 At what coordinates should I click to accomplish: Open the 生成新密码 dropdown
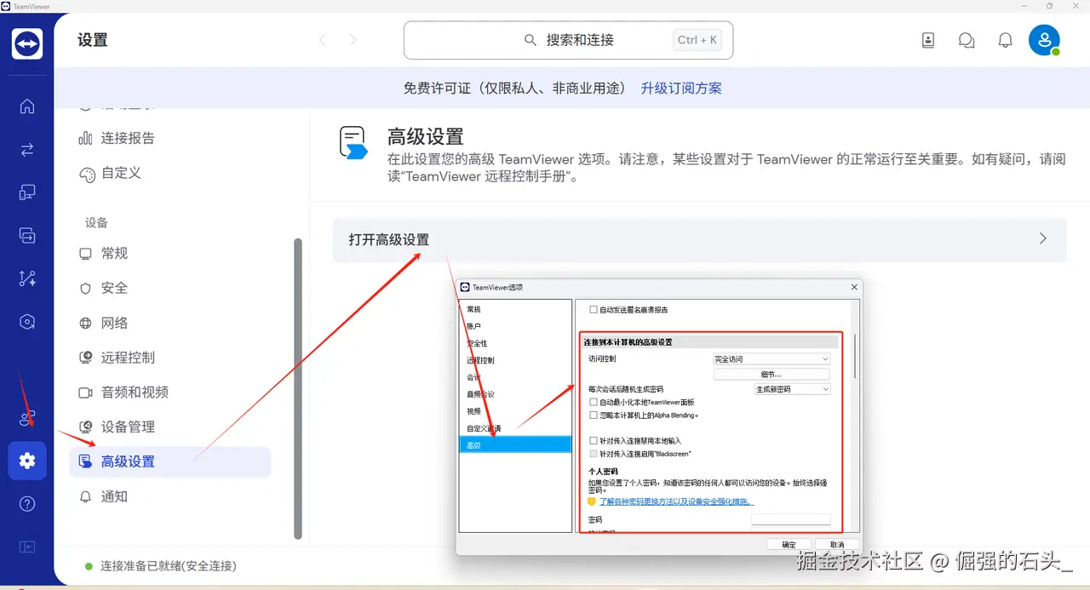click(x=792, y=389)
